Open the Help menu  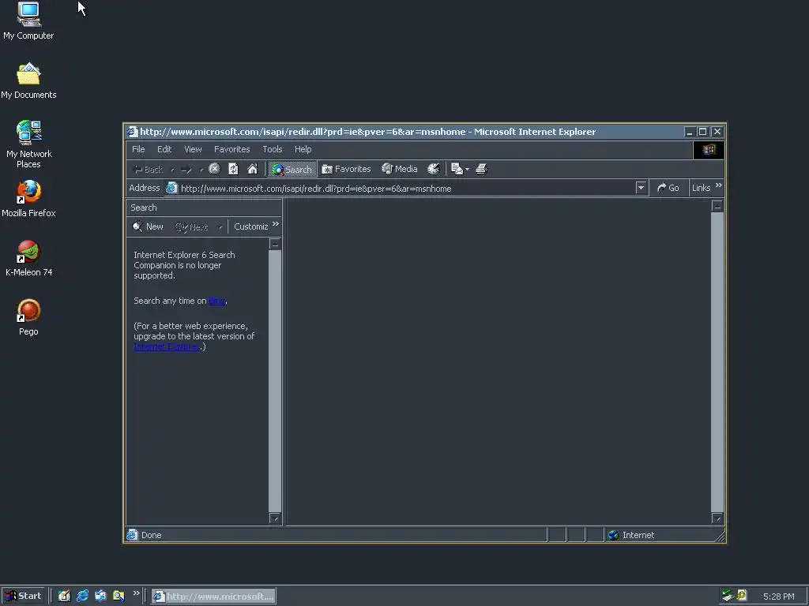(x=303, y=149)
